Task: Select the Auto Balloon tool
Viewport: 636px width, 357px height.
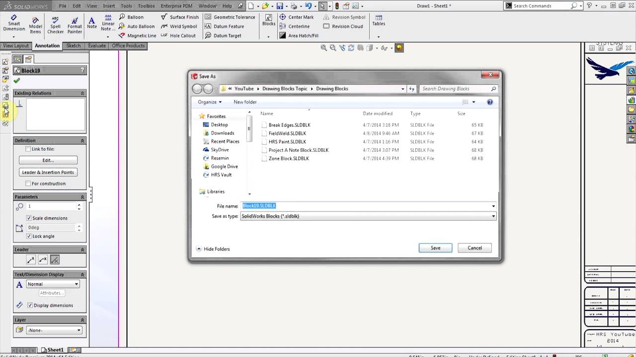Action: (x=137, y=26)
